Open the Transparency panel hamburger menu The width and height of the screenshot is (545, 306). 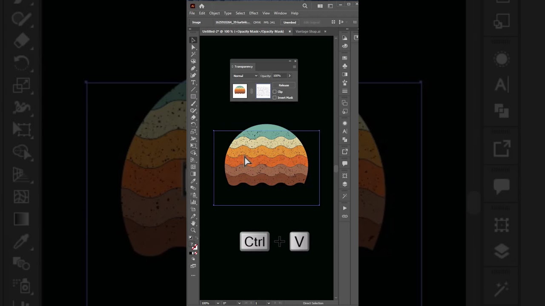point(294,67)
